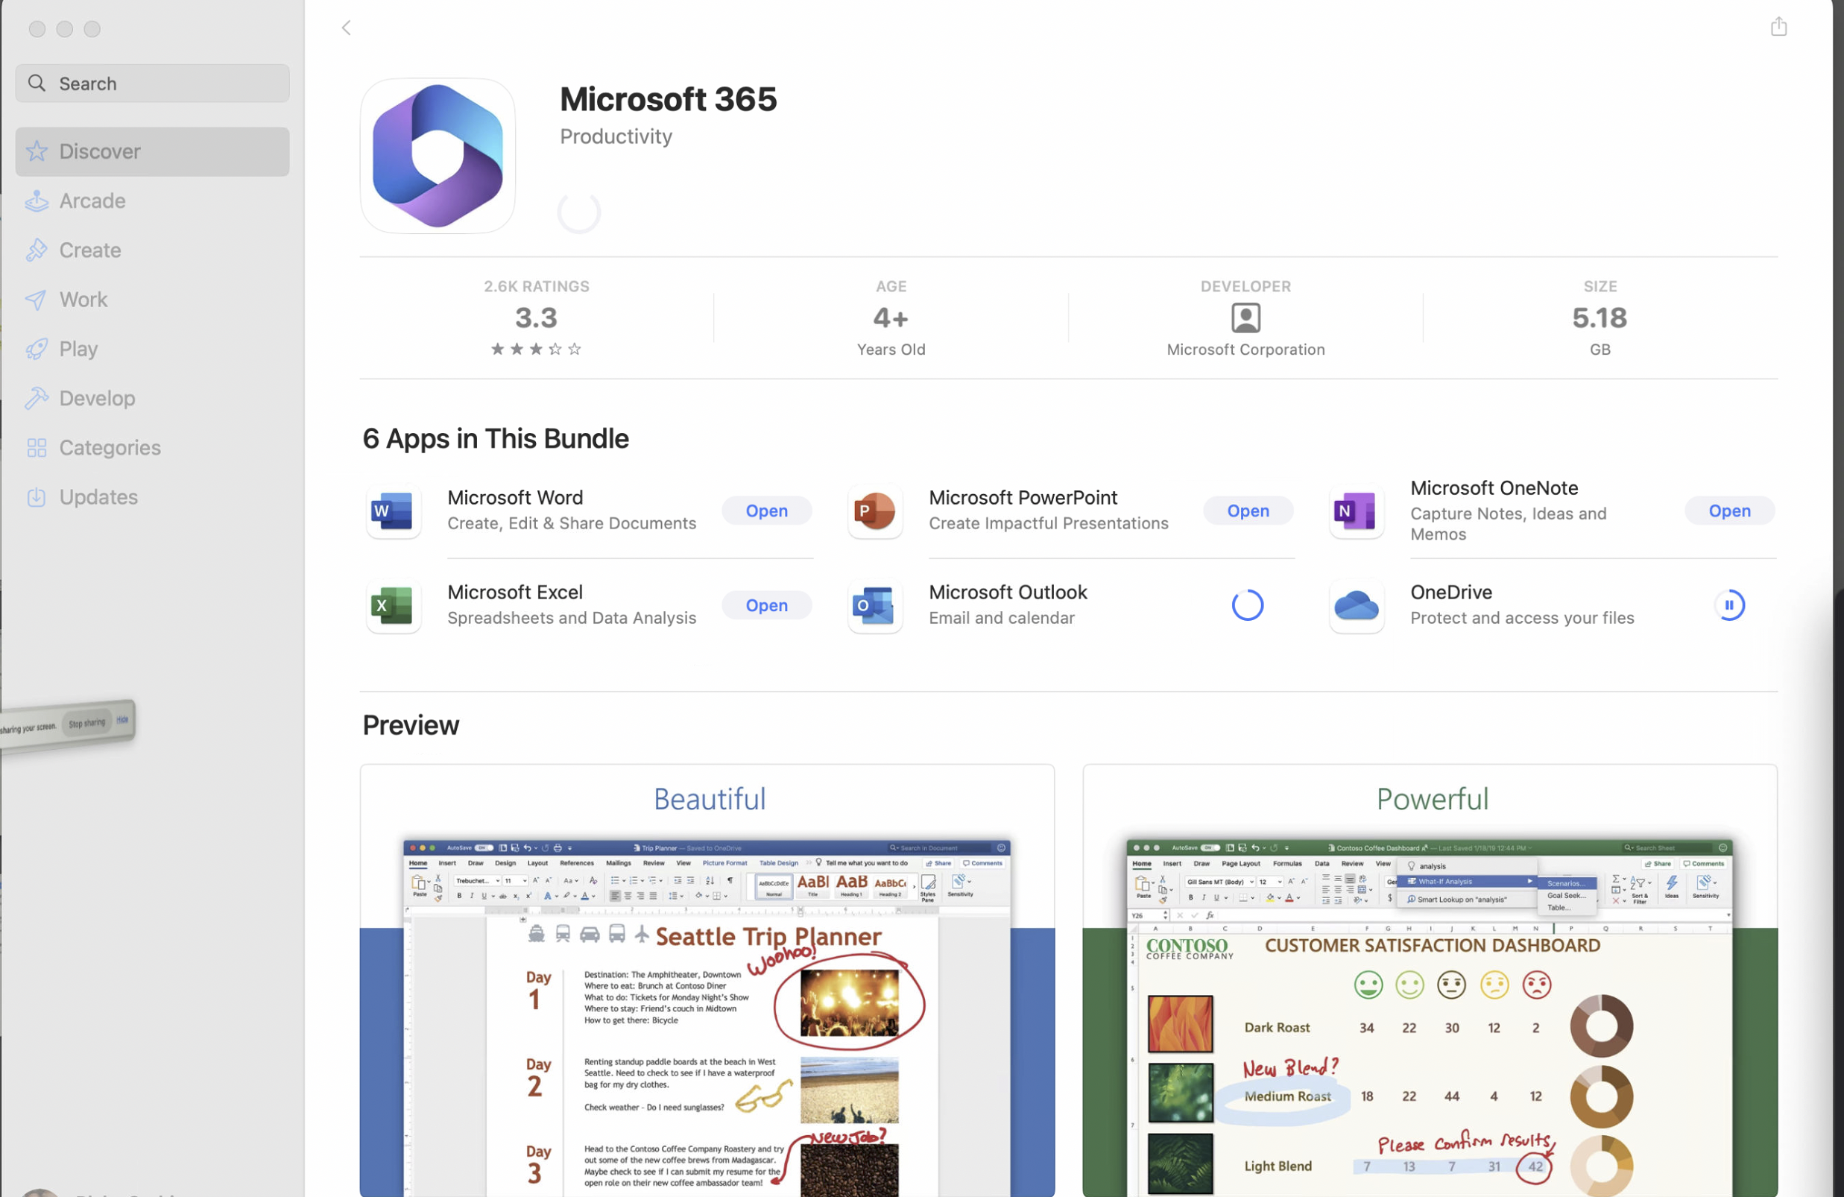Click the Arcade joystick icon

[37, 200]
